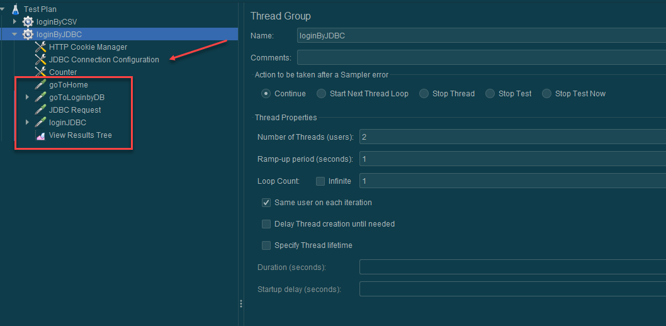This screenshot has height=326, width=666.
Task: Expand the goToLoginbyDB sampler node
Action: click(27, 98)
